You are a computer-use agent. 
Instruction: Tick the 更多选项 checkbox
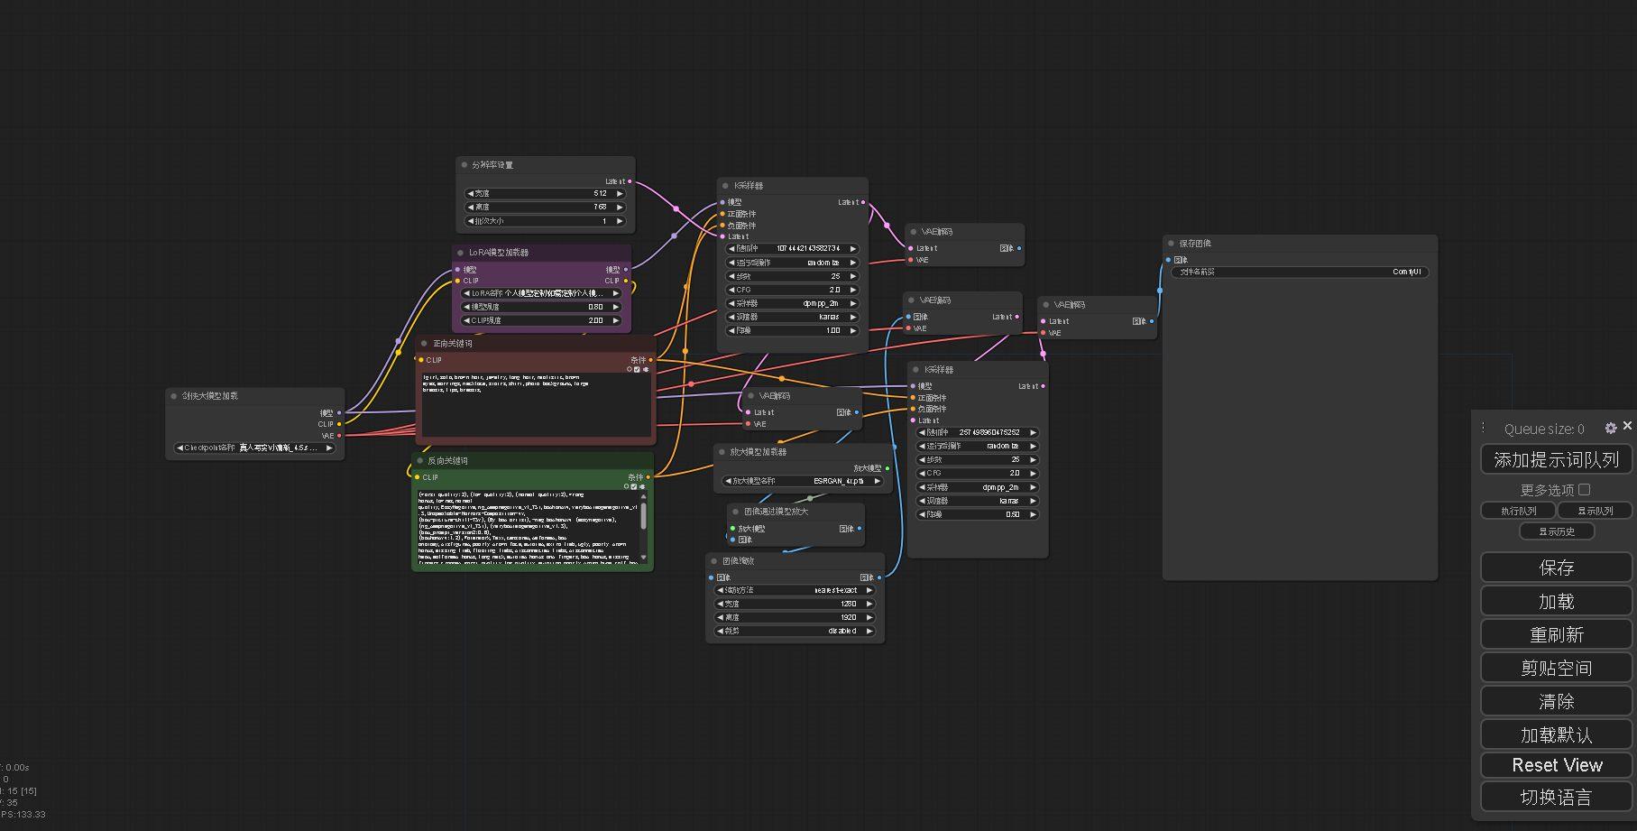(x=1584, y=490)
